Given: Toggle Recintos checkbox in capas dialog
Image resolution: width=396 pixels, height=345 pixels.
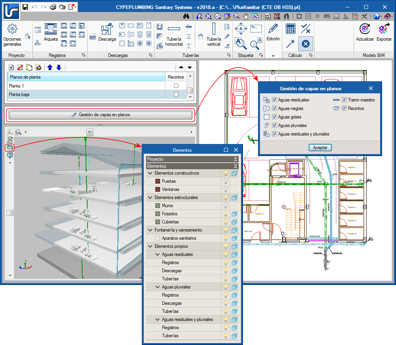Looking at the screenshot, I should point(344,108).
